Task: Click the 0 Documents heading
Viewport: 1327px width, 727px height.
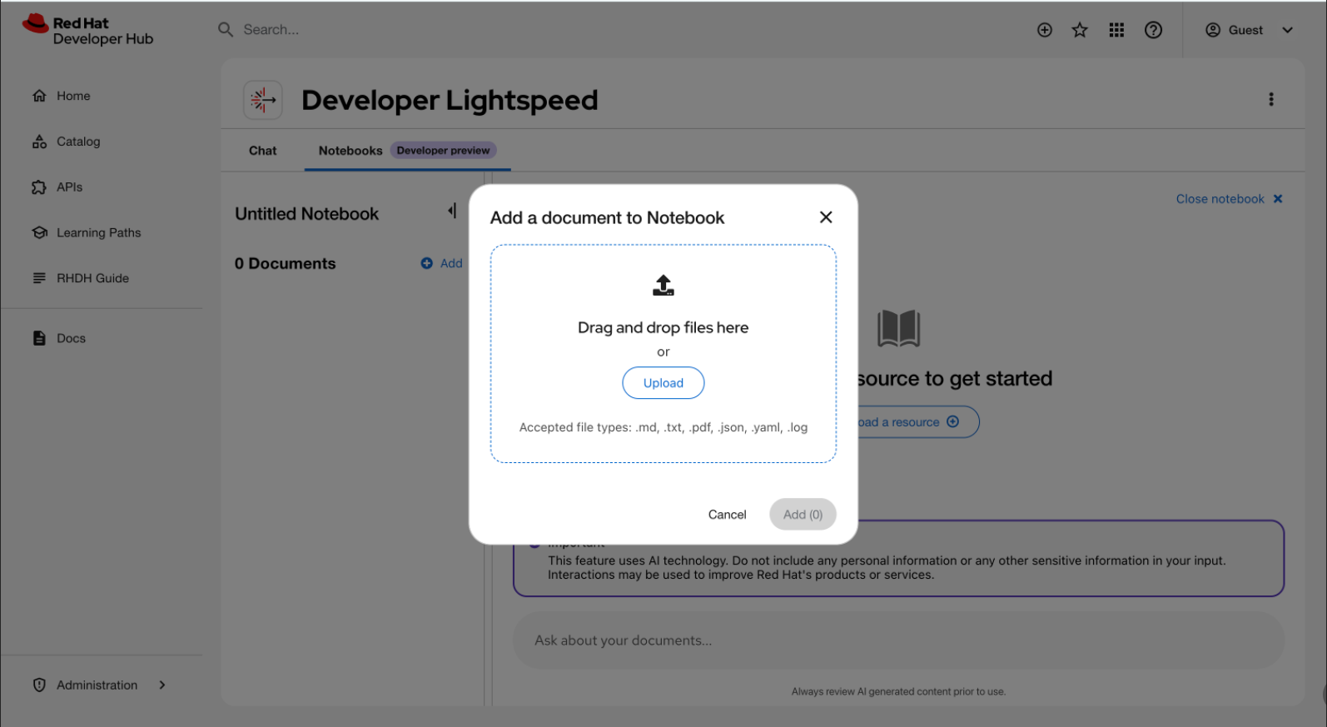Action: (285, 264)
